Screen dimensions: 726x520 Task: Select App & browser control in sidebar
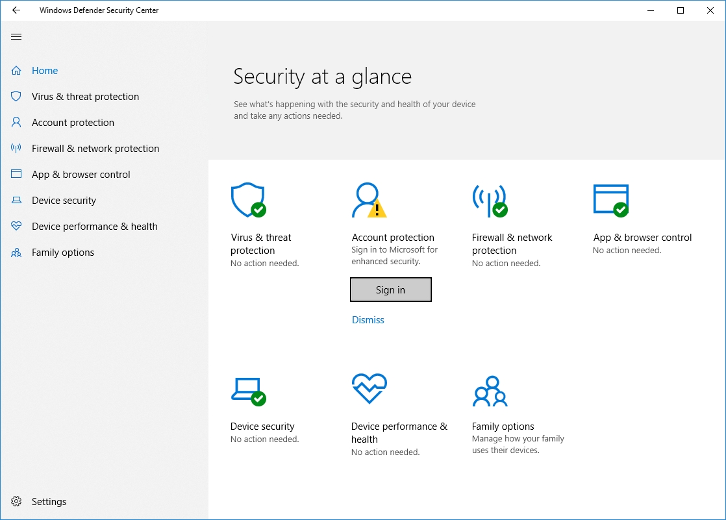pyautogui.click(x=81, y=175)
